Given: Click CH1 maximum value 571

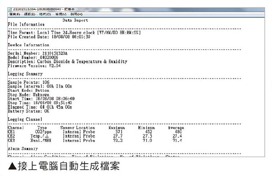Looking at the screenshot, I should pyautogui.click(x=119, y=132).
